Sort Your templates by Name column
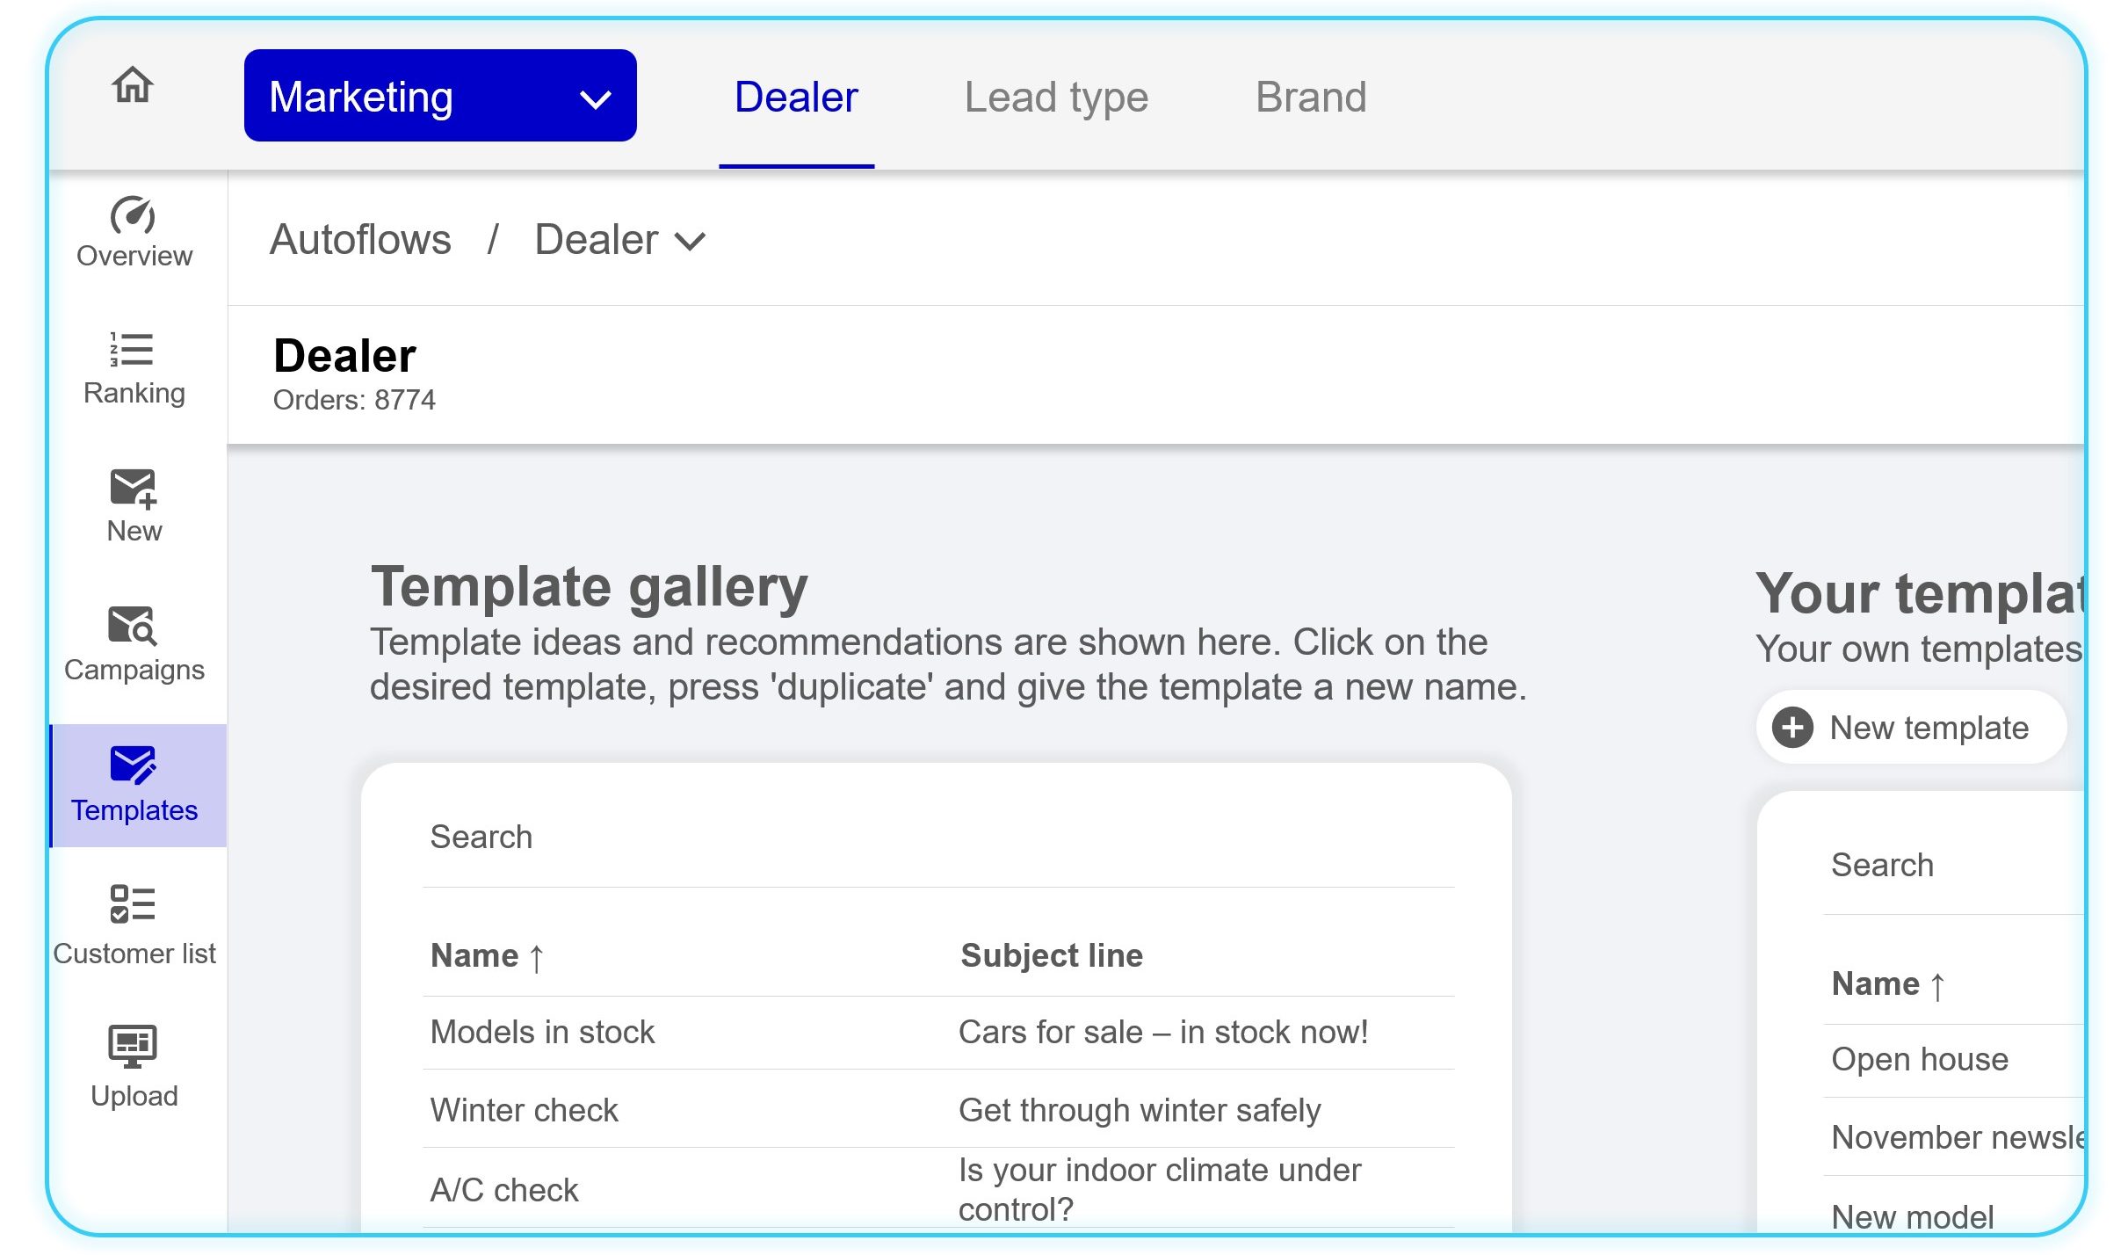This screenshot has height=1255, width=2128. pyautogui.click(x=1889, y=984)
